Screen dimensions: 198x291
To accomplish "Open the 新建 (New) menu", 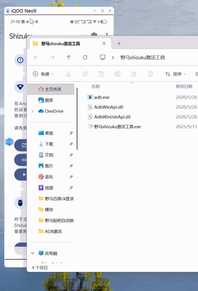I will 43,74.
